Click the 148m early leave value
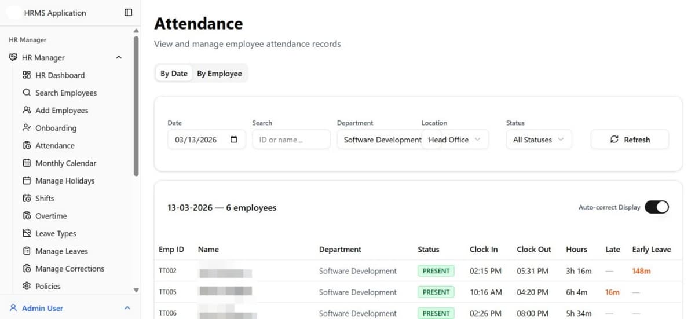The image size is (695, 319). 642,271
